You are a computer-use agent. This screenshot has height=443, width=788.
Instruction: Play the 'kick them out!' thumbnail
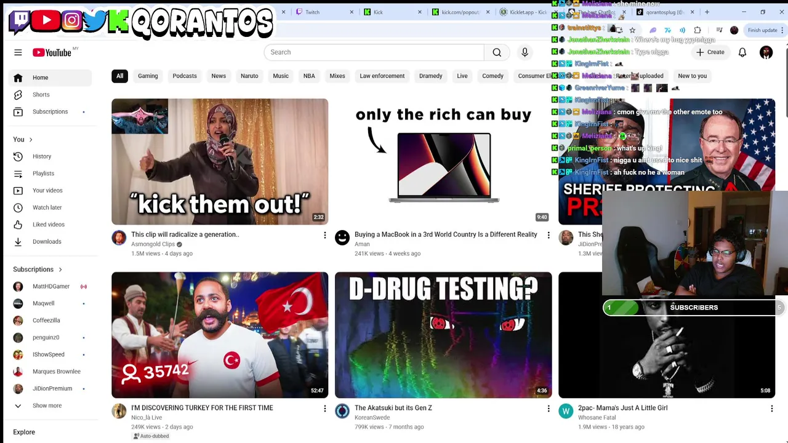pos(220,161)
